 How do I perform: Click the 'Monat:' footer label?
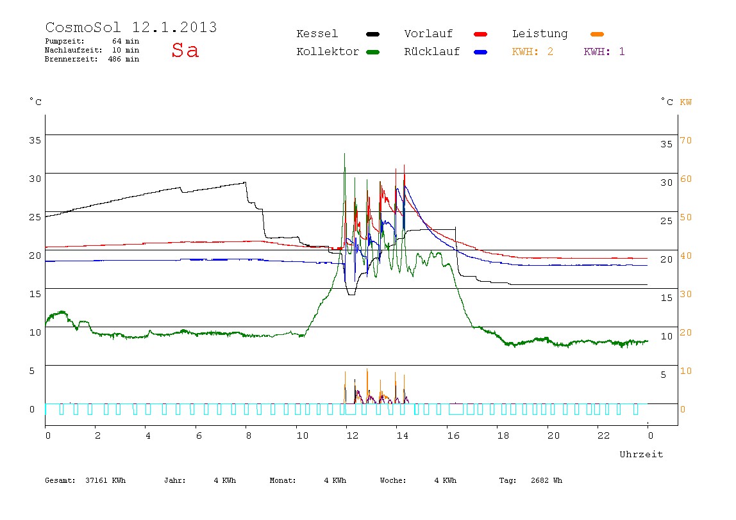[283, 480]
